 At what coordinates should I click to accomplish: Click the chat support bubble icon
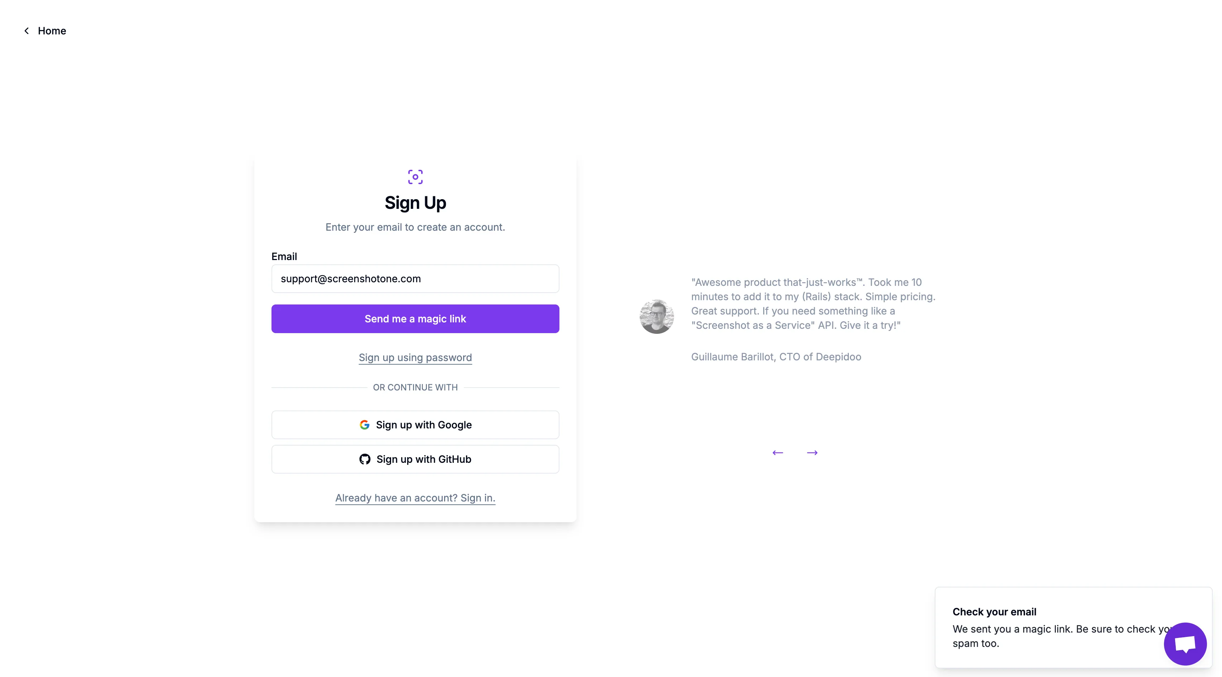1185,644
